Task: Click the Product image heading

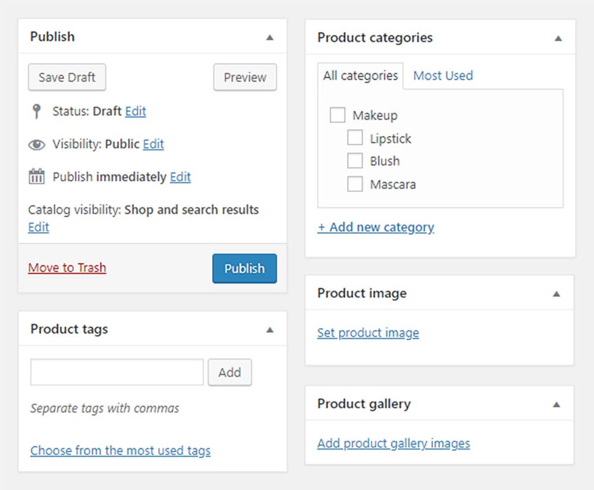Action: click(362, 293)
